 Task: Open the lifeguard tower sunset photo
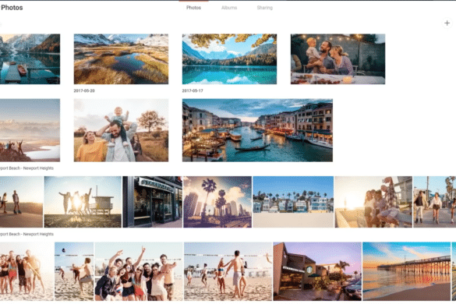point(83,202)
